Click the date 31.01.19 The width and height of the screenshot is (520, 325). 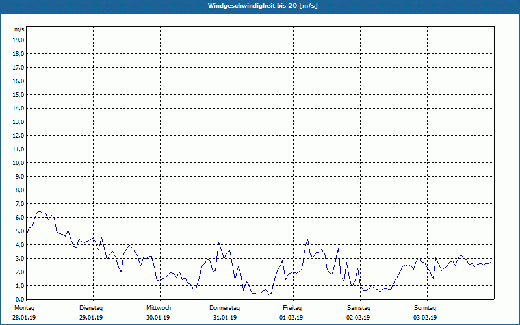(225, 318)
